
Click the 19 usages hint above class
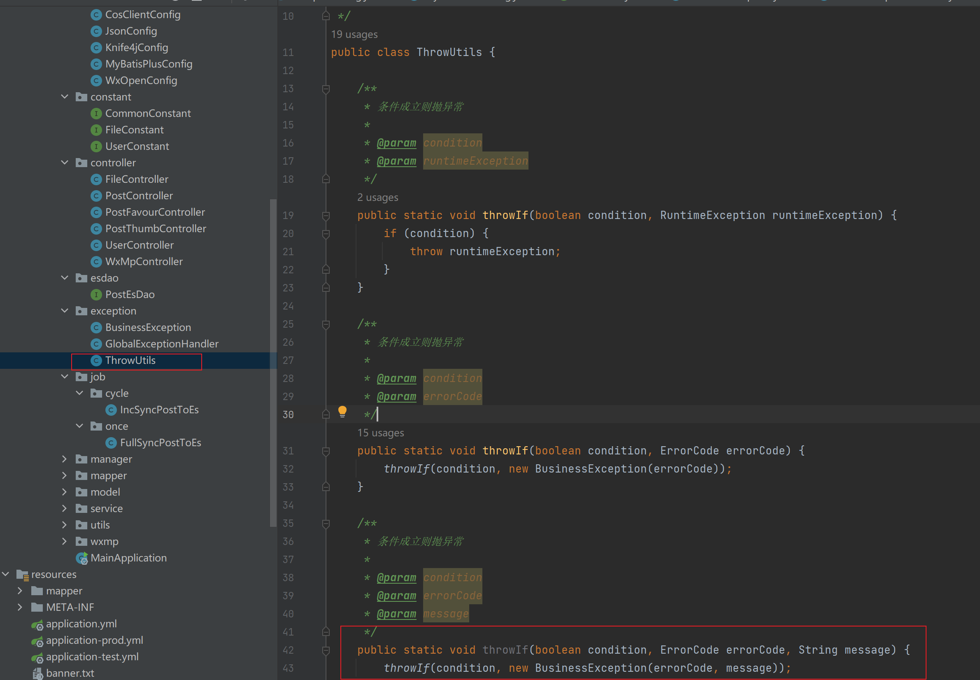click(x=354, y=35)
